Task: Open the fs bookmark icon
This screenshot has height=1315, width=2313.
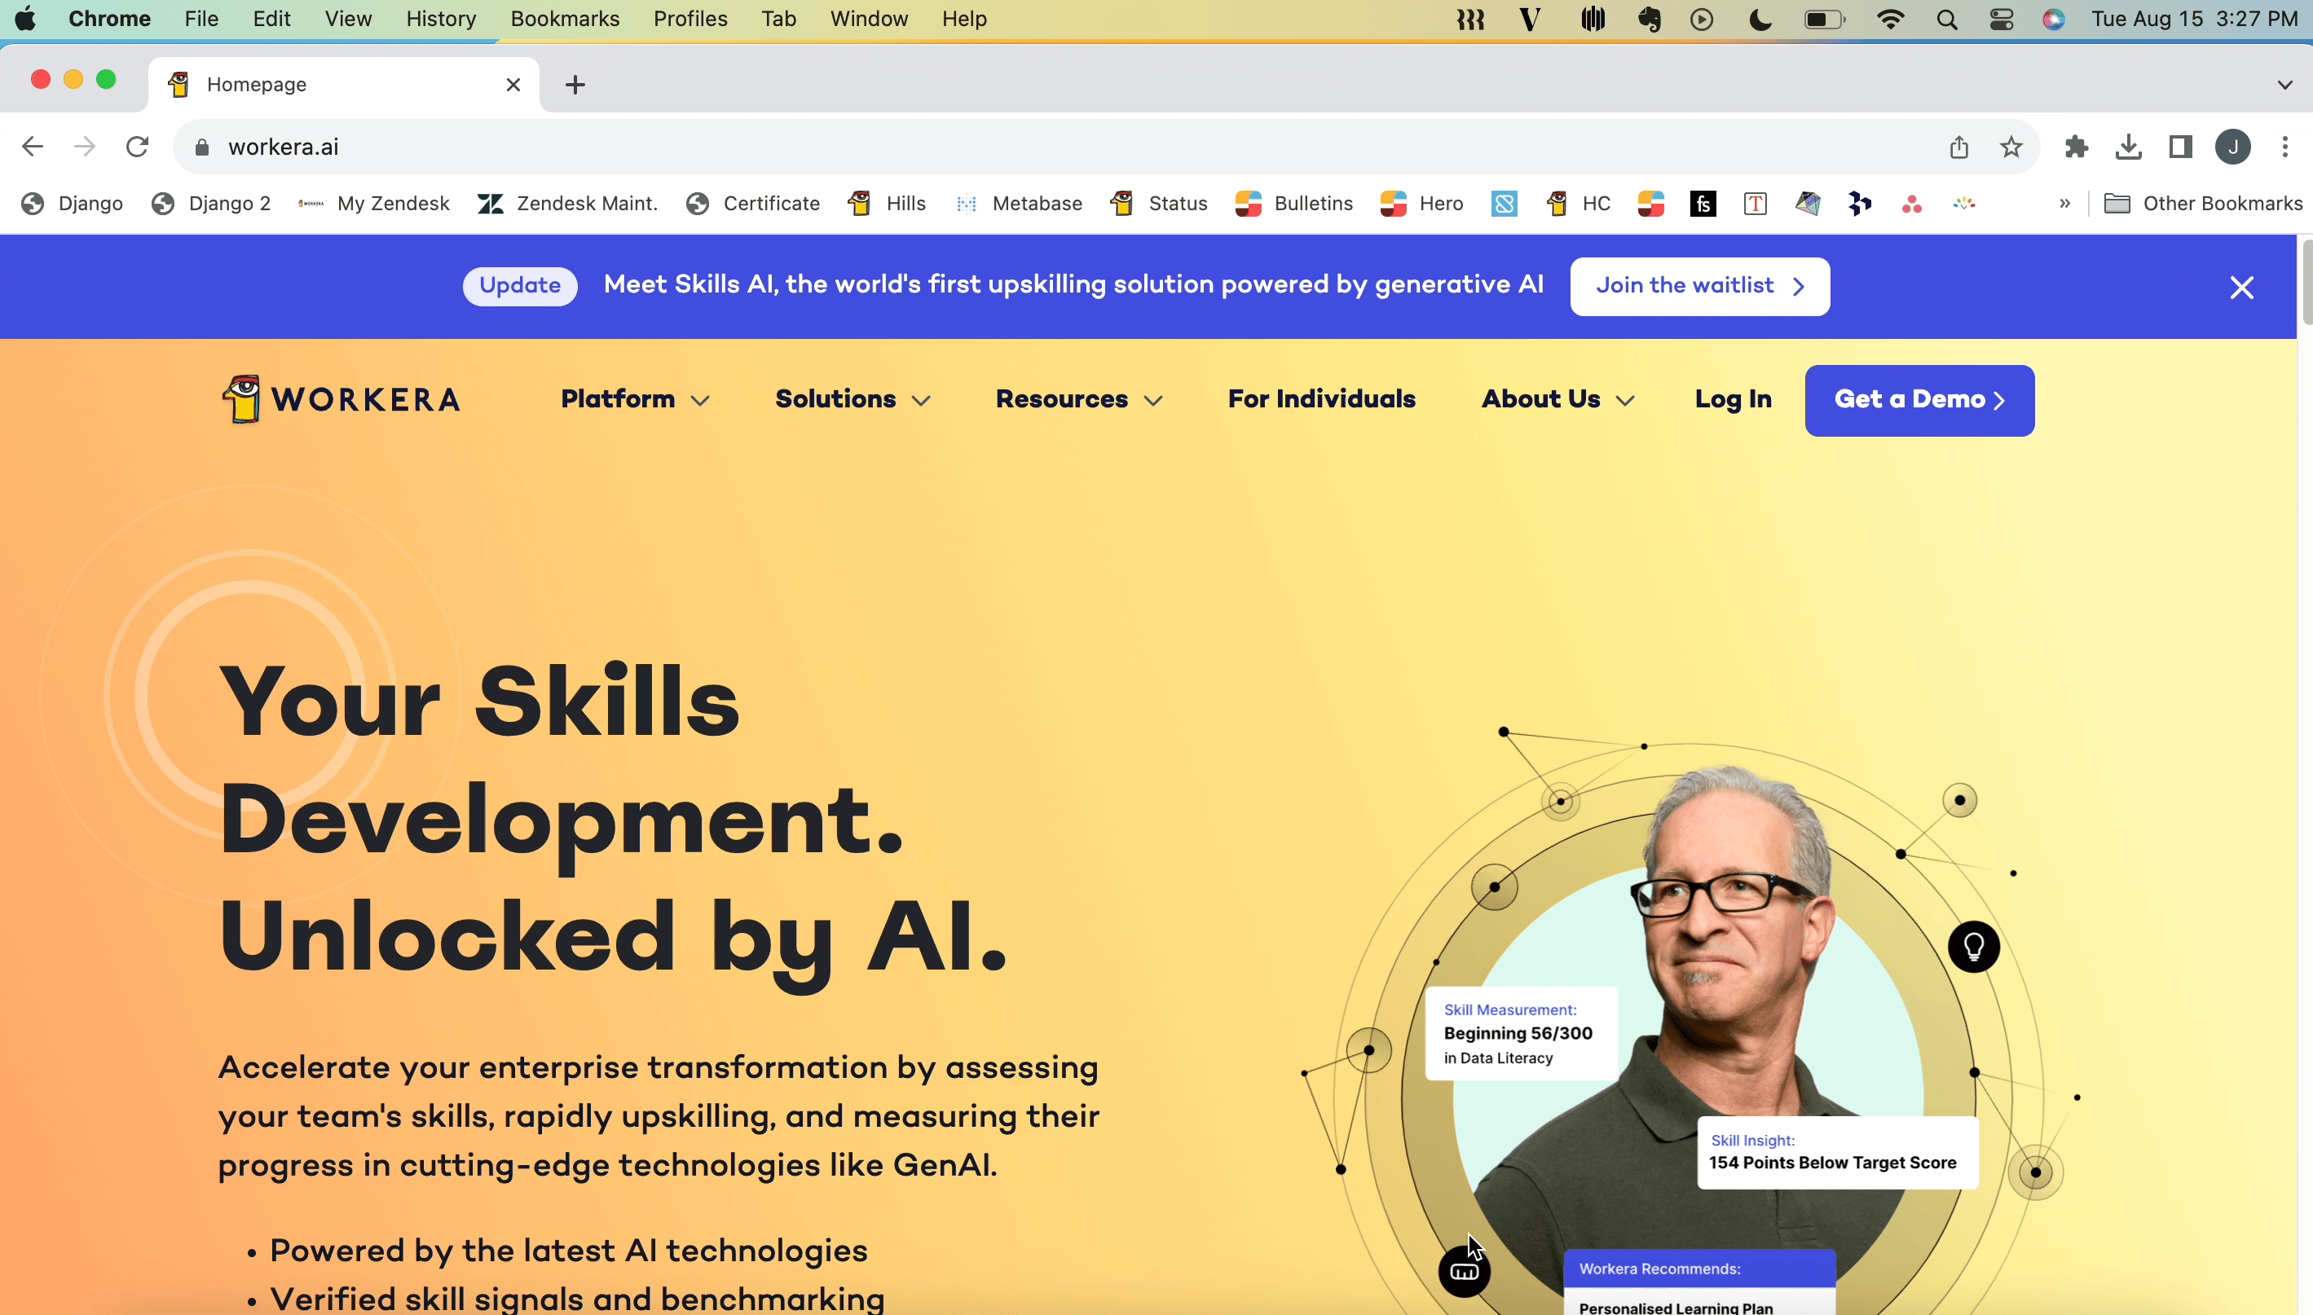Action: tap(1703, 203)
